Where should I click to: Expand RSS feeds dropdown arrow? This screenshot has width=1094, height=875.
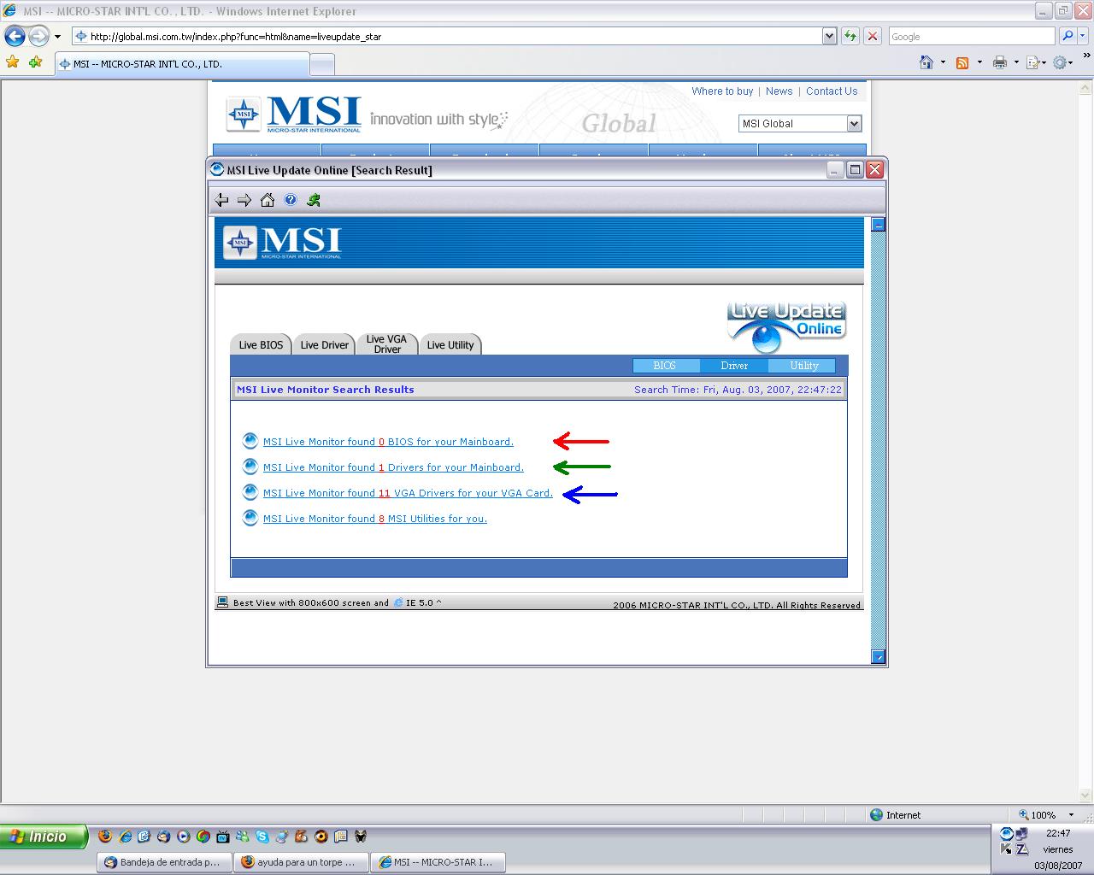coord(979,62)
